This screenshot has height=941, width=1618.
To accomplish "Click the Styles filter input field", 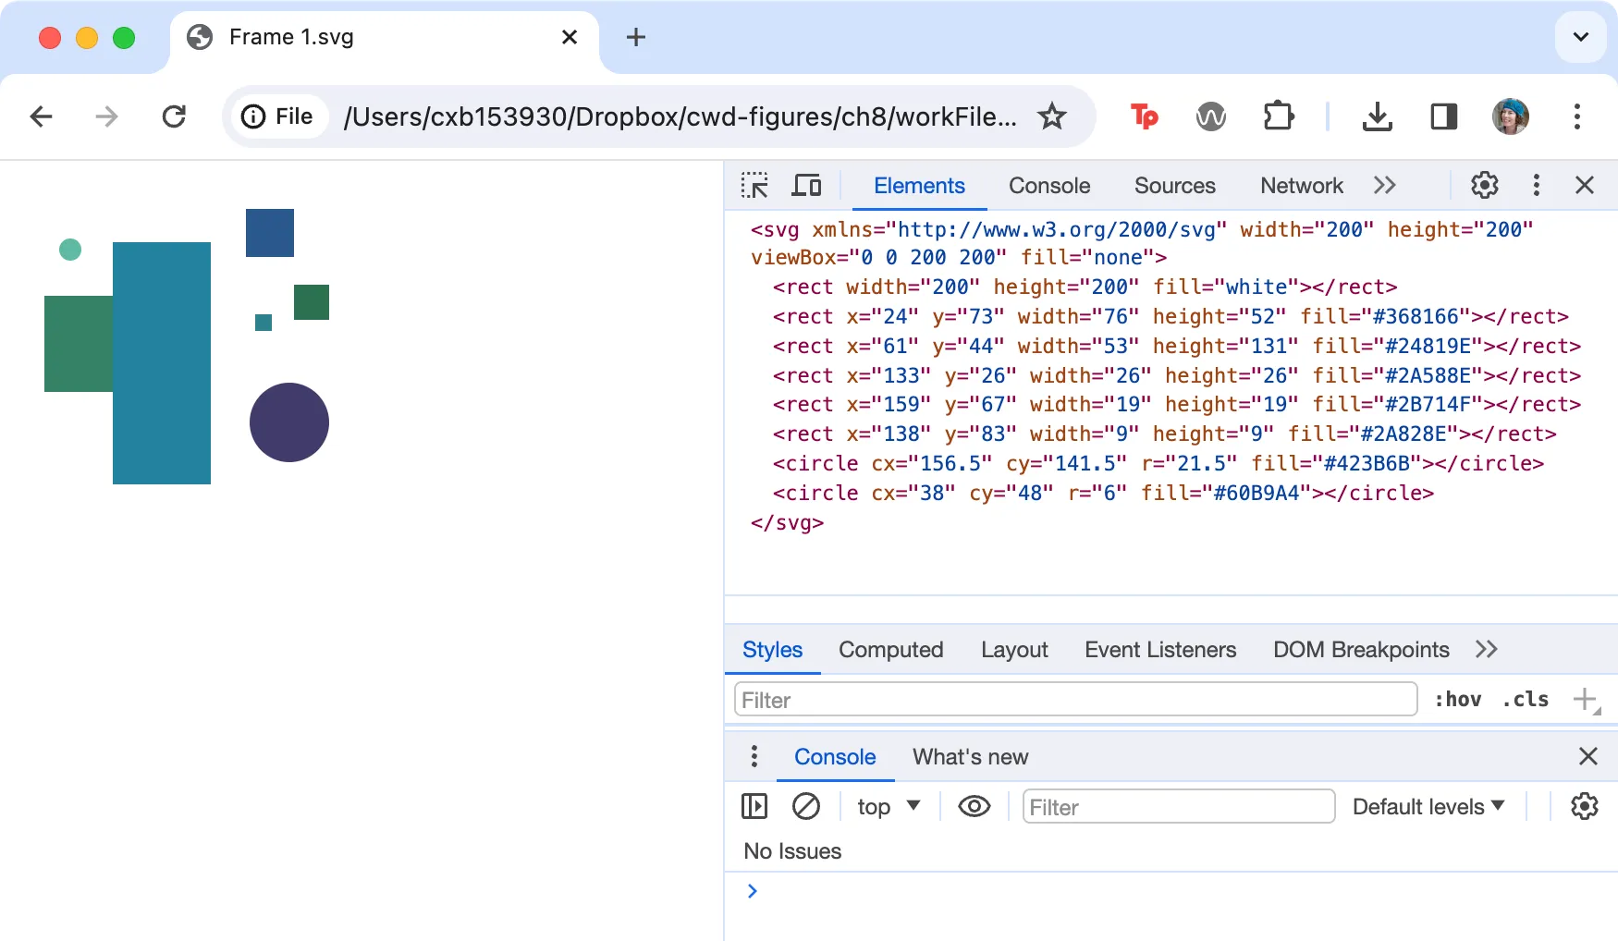I will click(1073, 700).
